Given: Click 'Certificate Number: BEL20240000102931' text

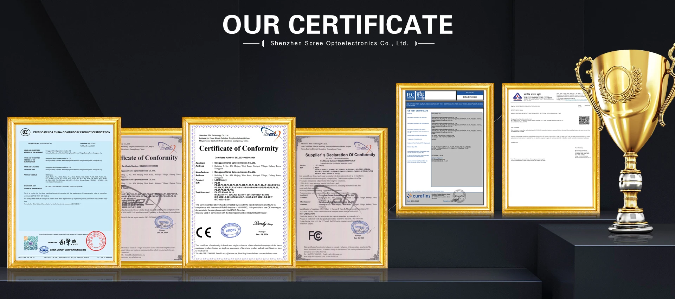Looking at the screenshot, I should click(x=235, y=158).
